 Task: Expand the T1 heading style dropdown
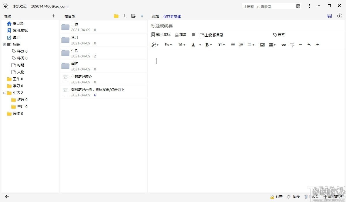click(221, 45)
